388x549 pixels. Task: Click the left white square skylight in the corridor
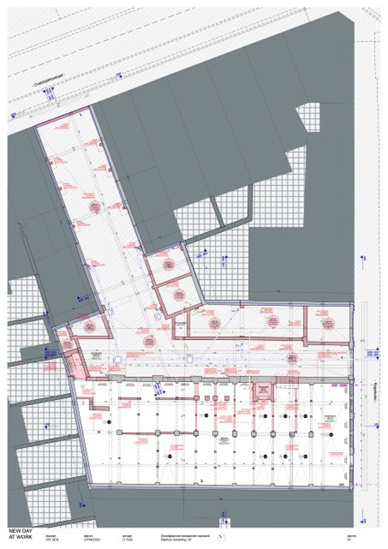(x=118, y=360)
